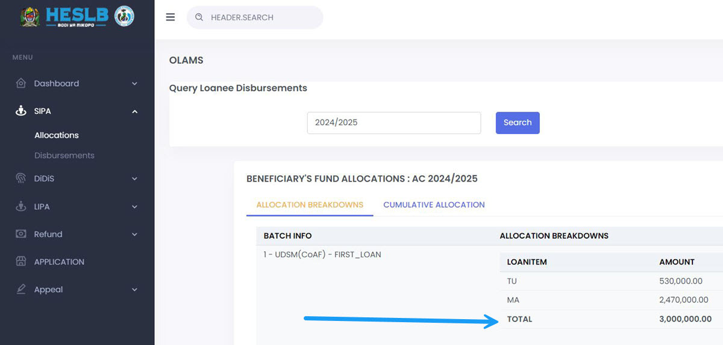Click the DiDiS fingerprint icon
Screen dimensions: 723x345
coord(21,179)
